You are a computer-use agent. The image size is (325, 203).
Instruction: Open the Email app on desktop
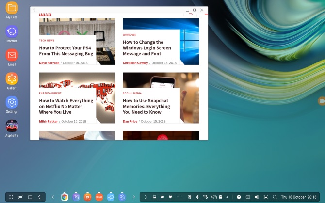pos(12,55)
